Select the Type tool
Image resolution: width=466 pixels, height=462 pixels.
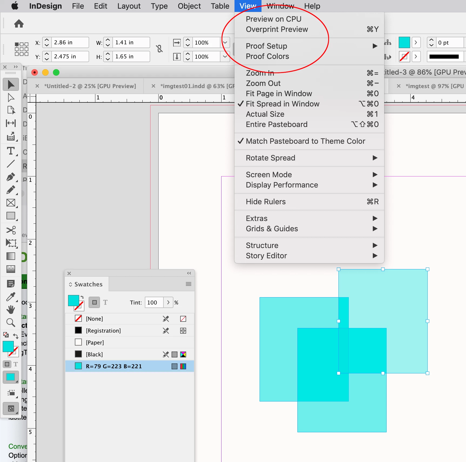tap(11, 151)
